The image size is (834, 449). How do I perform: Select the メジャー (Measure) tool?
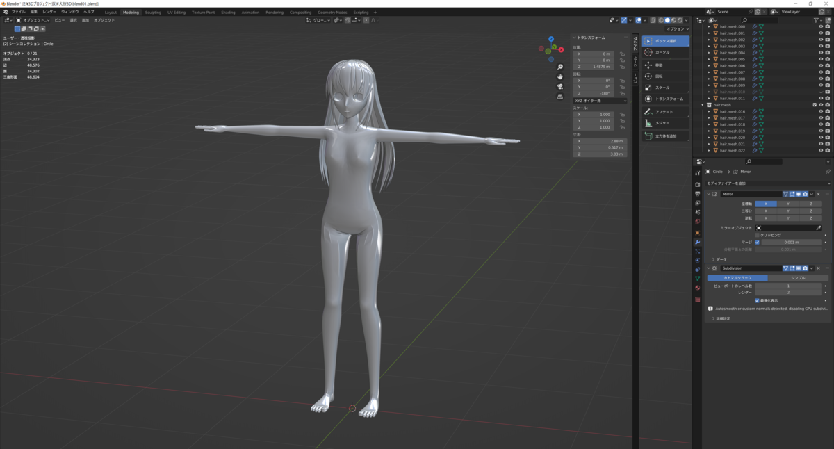click(665, 123)
